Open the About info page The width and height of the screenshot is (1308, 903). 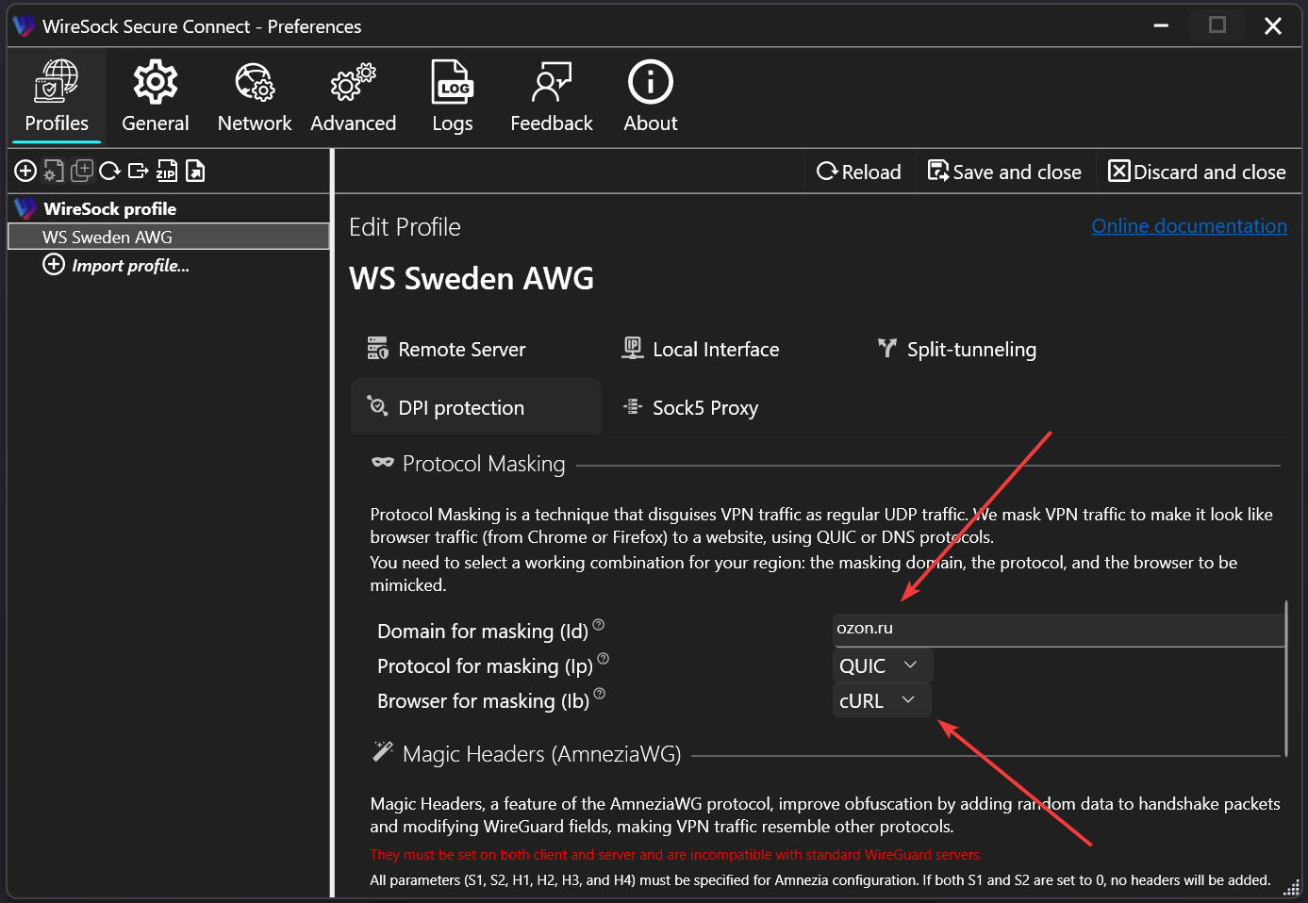tap(650, 96)
